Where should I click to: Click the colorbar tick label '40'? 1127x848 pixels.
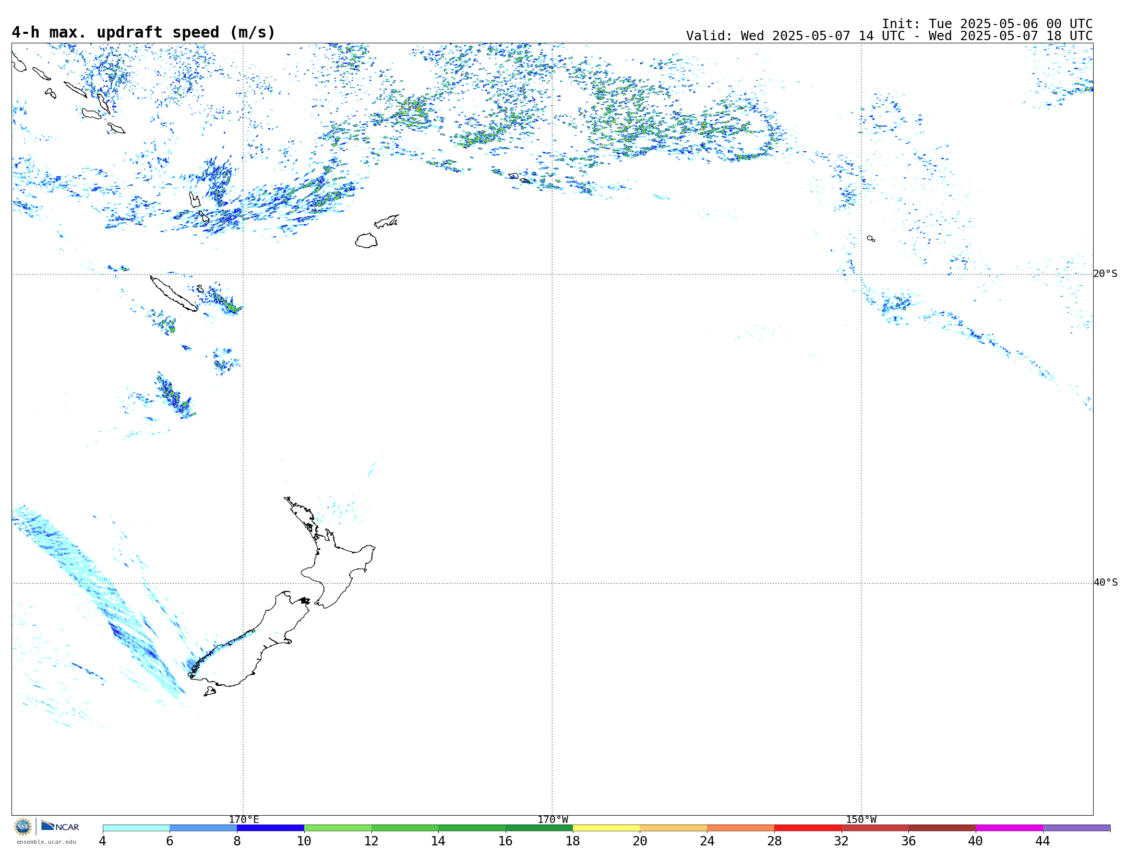976,841
